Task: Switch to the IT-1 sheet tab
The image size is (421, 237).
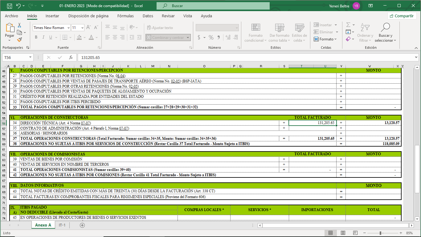Action: click(x=62, y=225)
